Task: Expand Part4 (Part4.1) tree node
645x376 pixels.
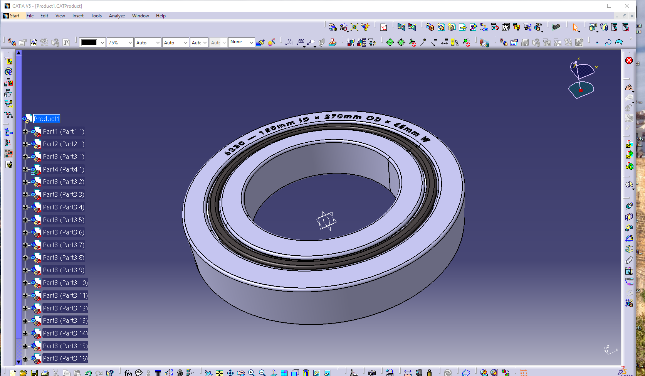Action: click(25, 169)
